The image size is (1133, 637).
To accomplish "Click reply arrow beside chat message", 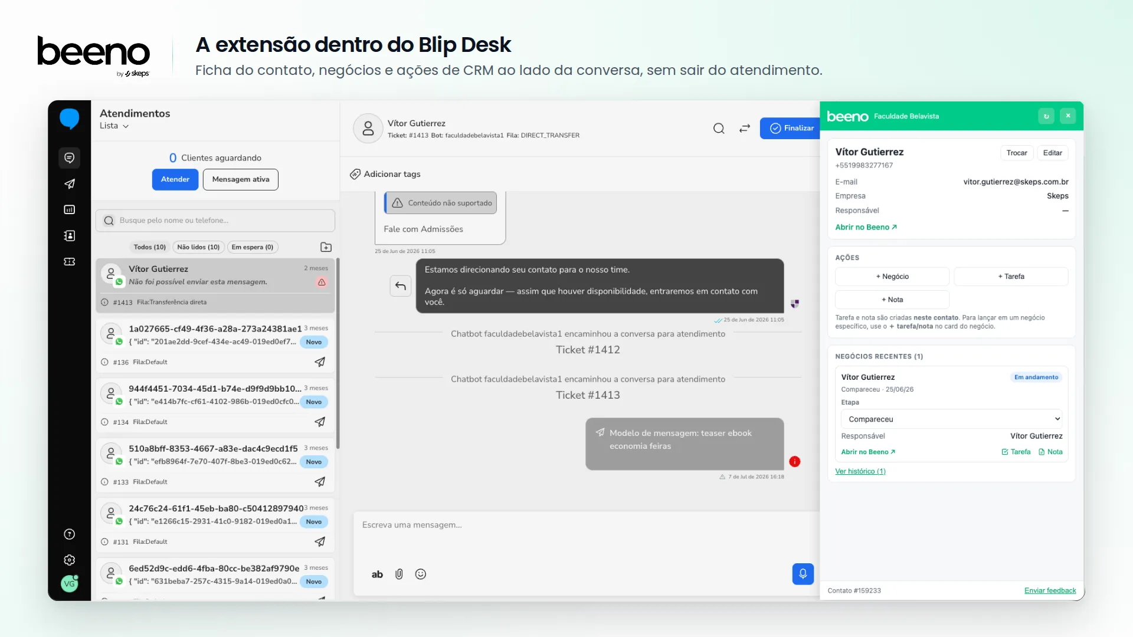I will pos(401,286).
